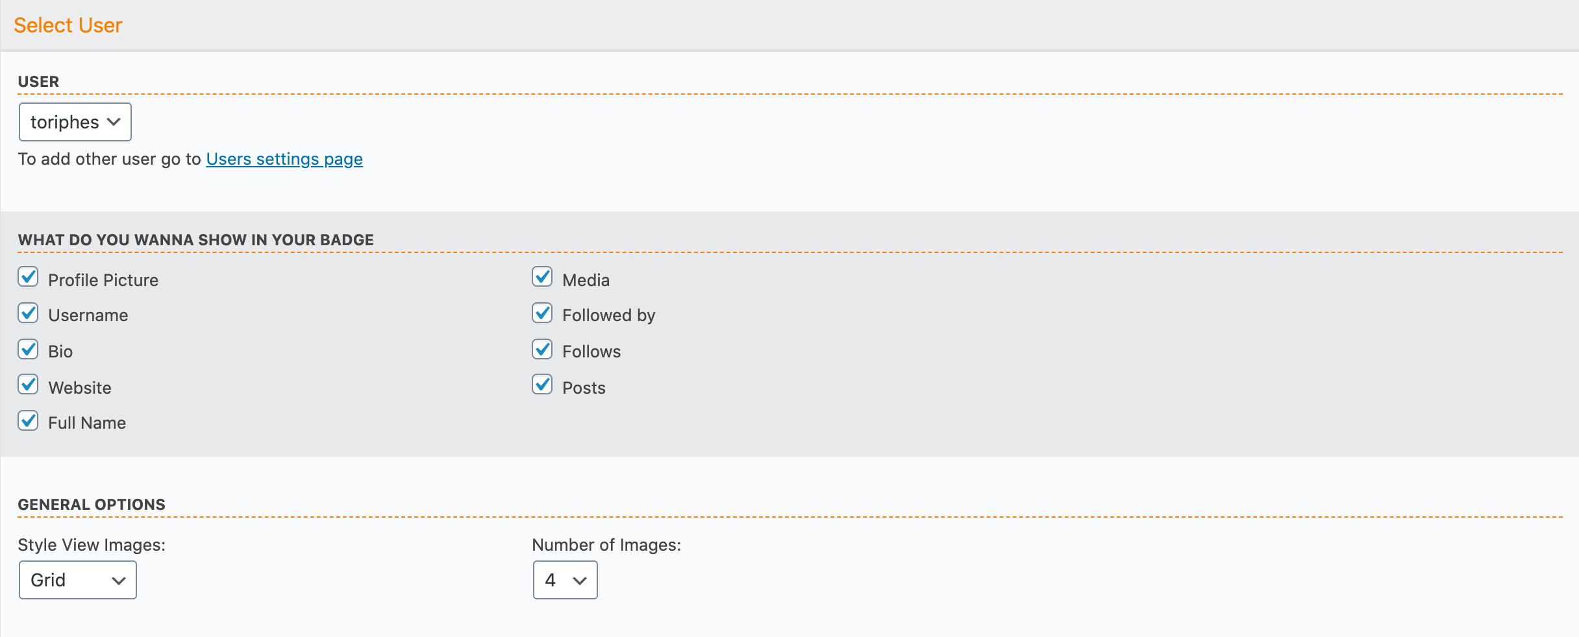This screenshot has height=637, width=1579.
Task: Click the Website label text
Action: tap(80, 388)
